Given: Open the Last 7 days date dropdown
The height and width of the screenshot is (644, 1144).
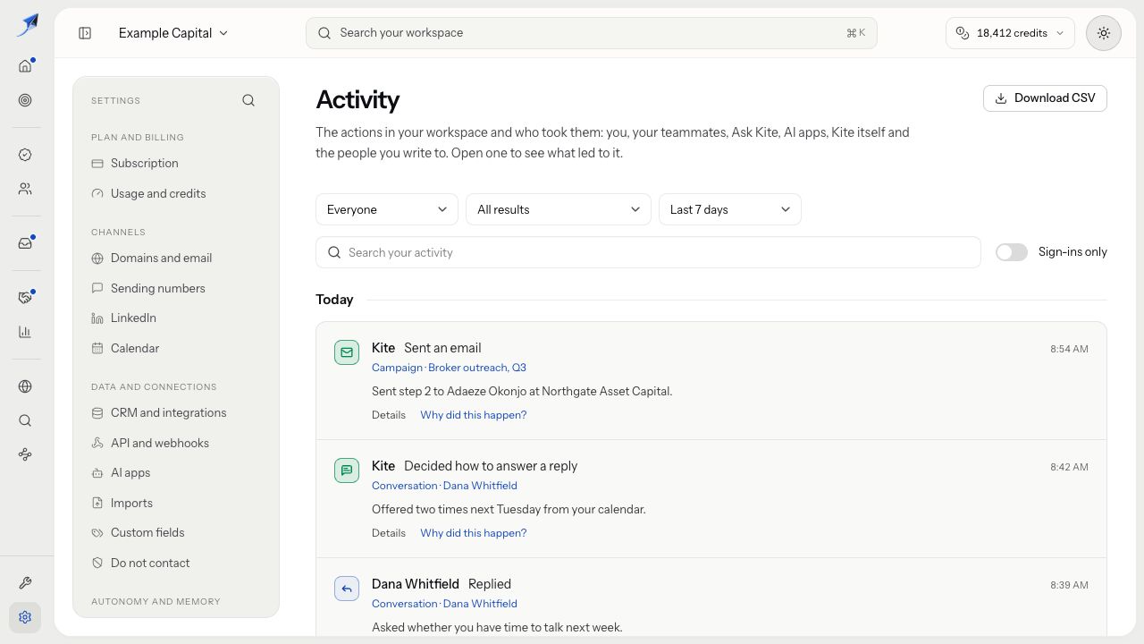Looking at the screenshot, I should pos(730,209).
